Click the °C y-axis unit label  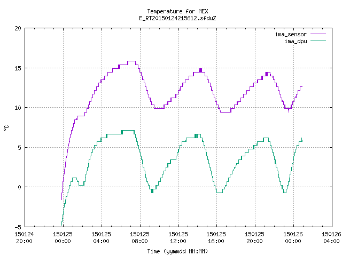point(6,128)
